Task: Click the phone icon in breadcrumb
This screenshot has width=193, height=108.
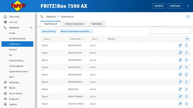Action: (x=42, y=17)
